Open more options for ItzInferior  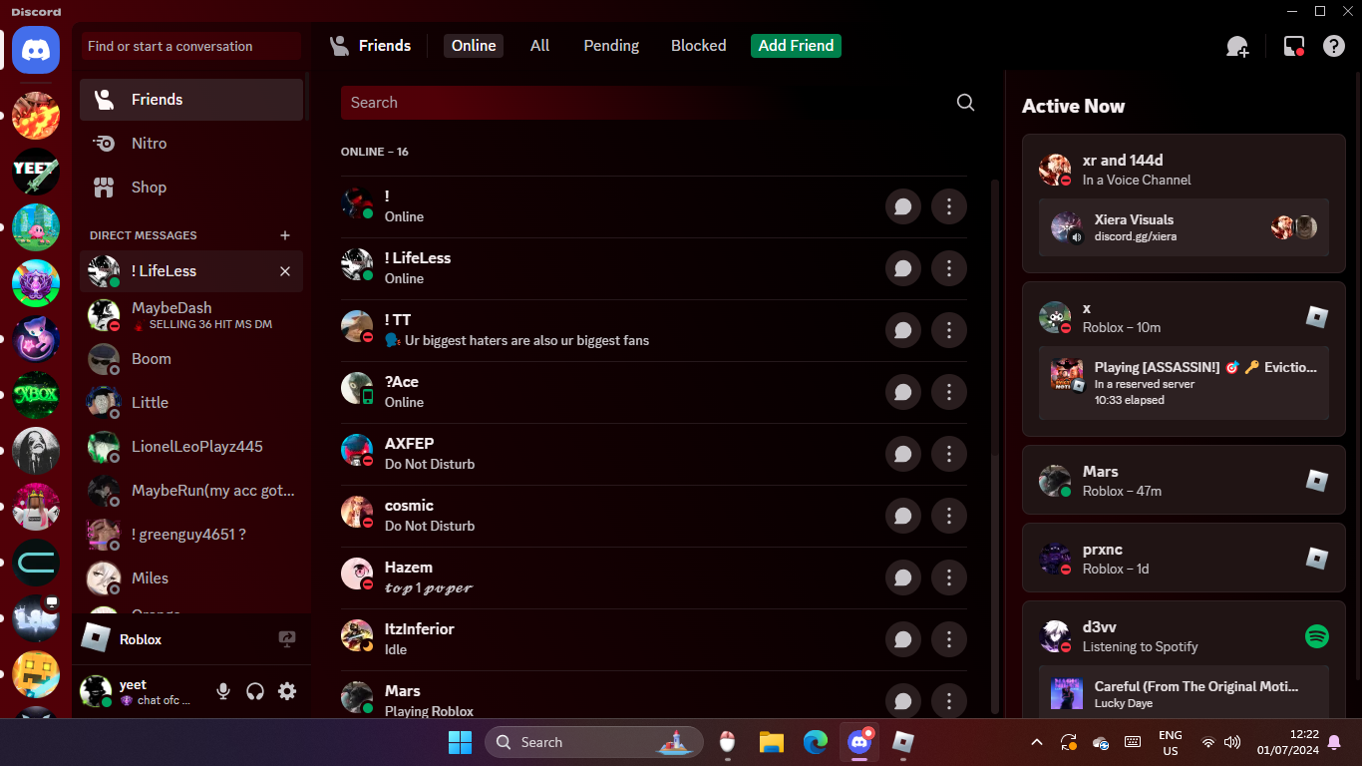[949, 639]
